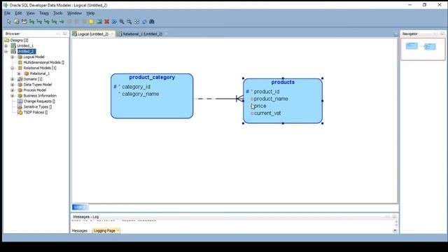Choose the New 1:1 Relation tool
The width and height of the screenshot is (448, 252).
pyautogui.click(x=54, y=22)
